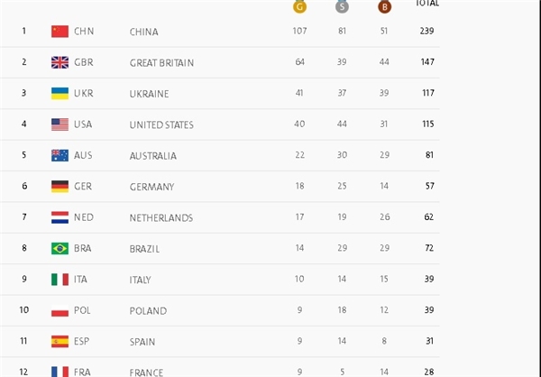Open the UNITED STATES country link
Screen dimensions: 541x377
pyautogui.click(x=161, y=125)
